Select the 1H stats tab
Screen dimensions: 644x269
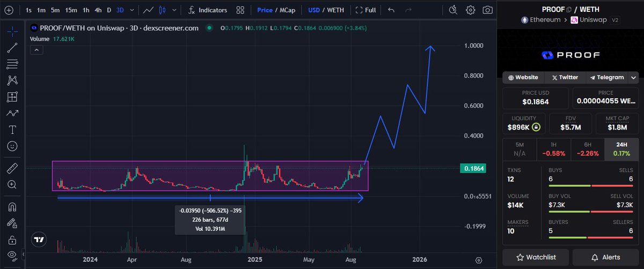(x=553, y=149)
